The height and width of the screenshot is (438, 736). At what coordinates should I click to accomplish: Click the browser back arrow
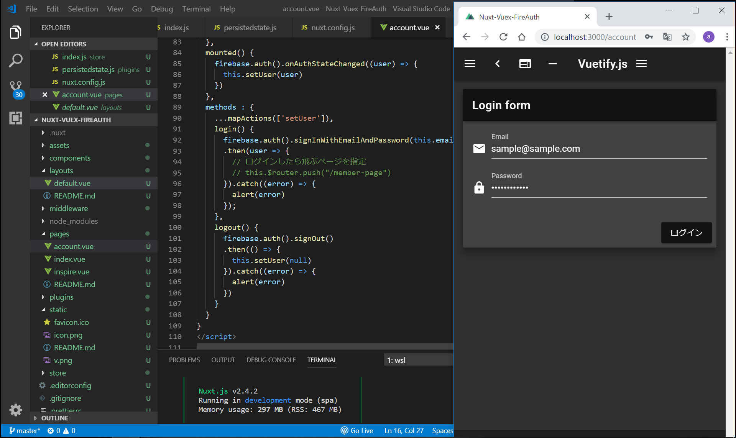tap(466, 37)
